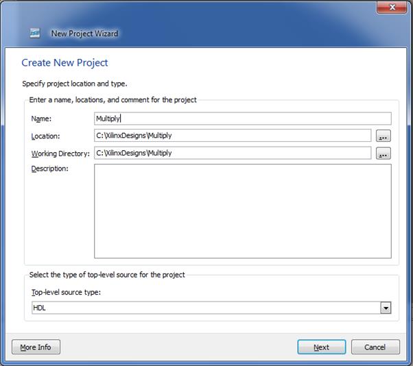Click the ISE wizard icon in title bar
The image size is (413, 366).
point(35,33)
